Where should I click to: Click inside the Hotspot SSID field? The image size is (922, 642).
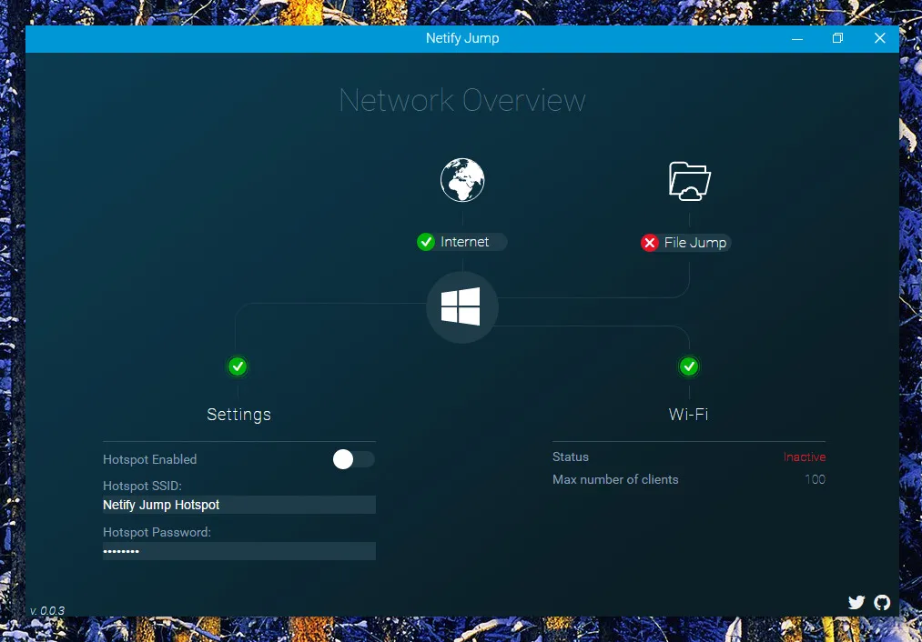click(238, 505)
